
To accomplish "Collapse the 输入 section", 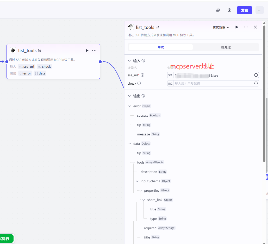I will tap(129, 61).
